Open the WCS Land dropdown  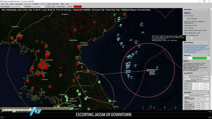pyautogui.click(x=202, y=109)
